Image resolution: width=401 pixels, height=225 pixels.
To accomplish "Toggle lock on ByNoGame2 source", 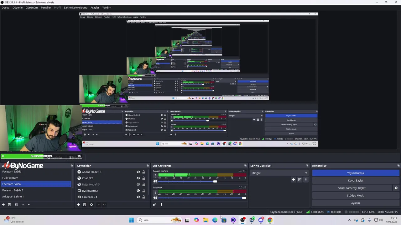I will (x=144, y=191).
